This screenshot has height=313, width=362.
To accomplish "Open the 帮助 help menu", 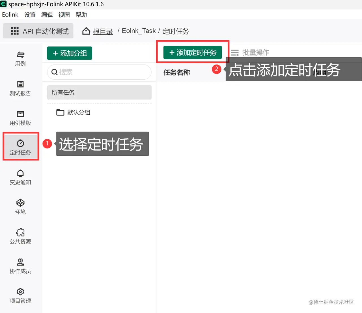I will (81, 14).
